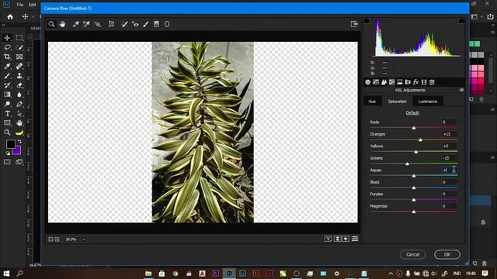The height and width of the screenshot is (279, 497).
Task: Click the Greens saturation slider handle
Action: tap(407, 164)
